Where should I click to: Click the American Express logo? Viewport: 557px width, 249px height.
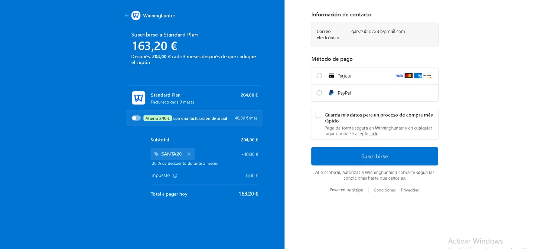coord(418,76)
